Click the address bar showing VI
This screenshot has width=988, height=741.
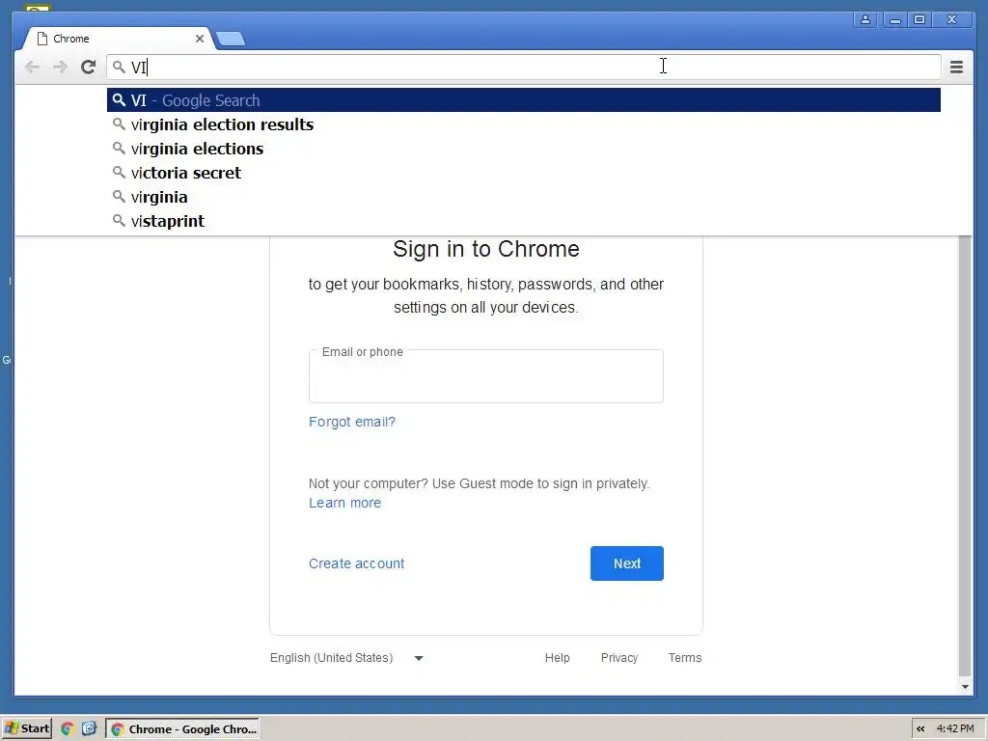[523, 67]
